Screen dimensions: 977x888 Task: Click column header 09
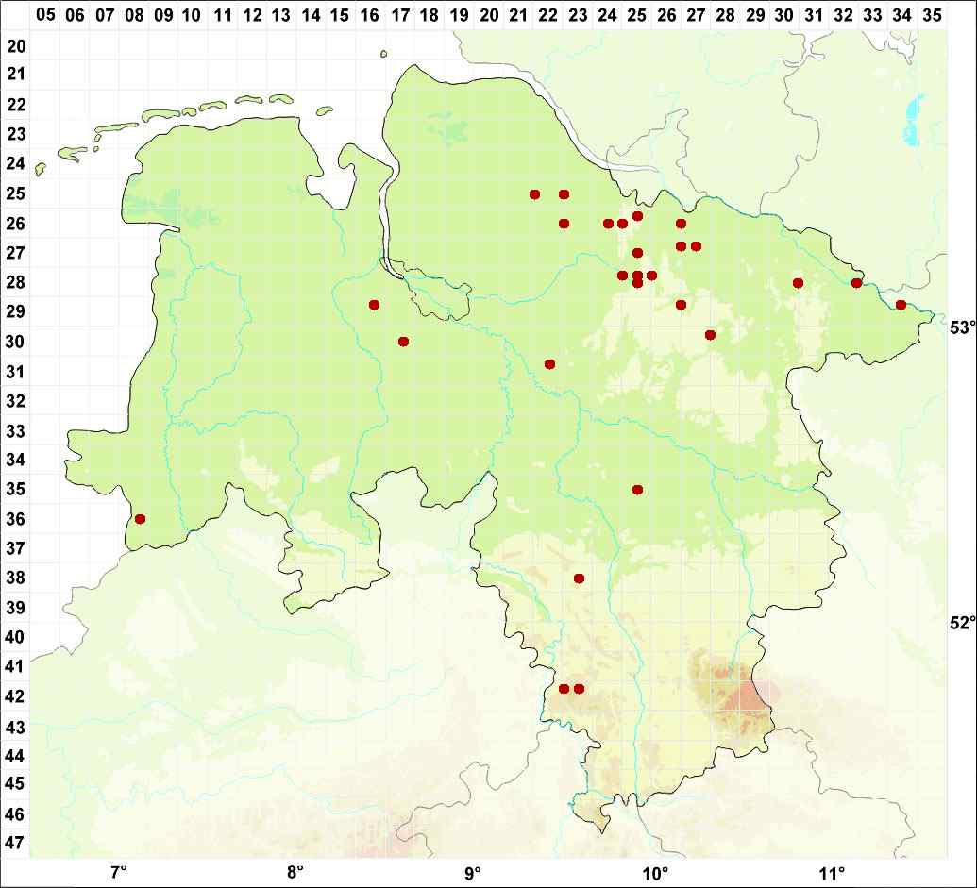tap(163, 14)
